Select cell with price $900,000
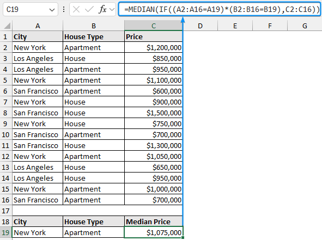This screenshot has height=240, width=322. pos(154,102)
